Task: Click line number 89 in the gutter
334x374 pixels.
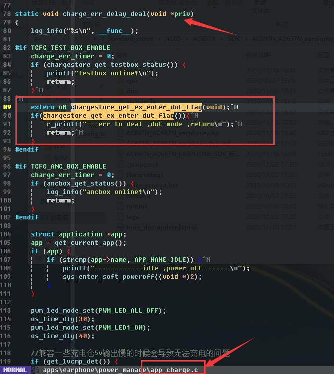Action: (x=7, y=107)
